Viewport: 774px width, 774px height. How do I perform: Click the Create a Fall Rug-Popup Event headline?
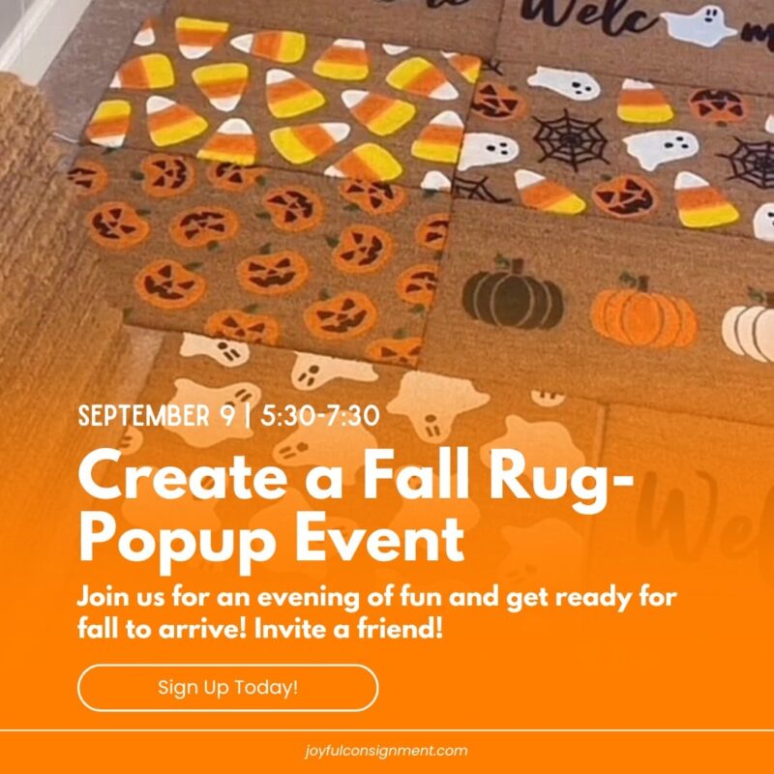click(x=355, y=510)
